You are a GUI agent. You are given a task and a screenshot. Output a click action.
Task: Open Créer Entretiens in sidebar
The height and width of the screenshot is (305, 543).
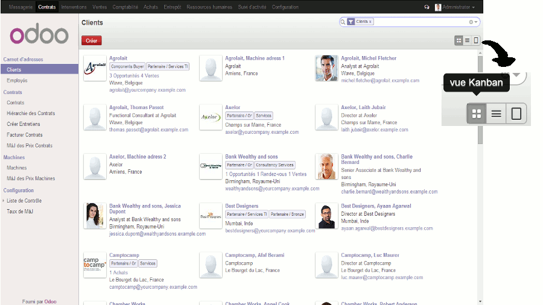(x=23, y=124)
